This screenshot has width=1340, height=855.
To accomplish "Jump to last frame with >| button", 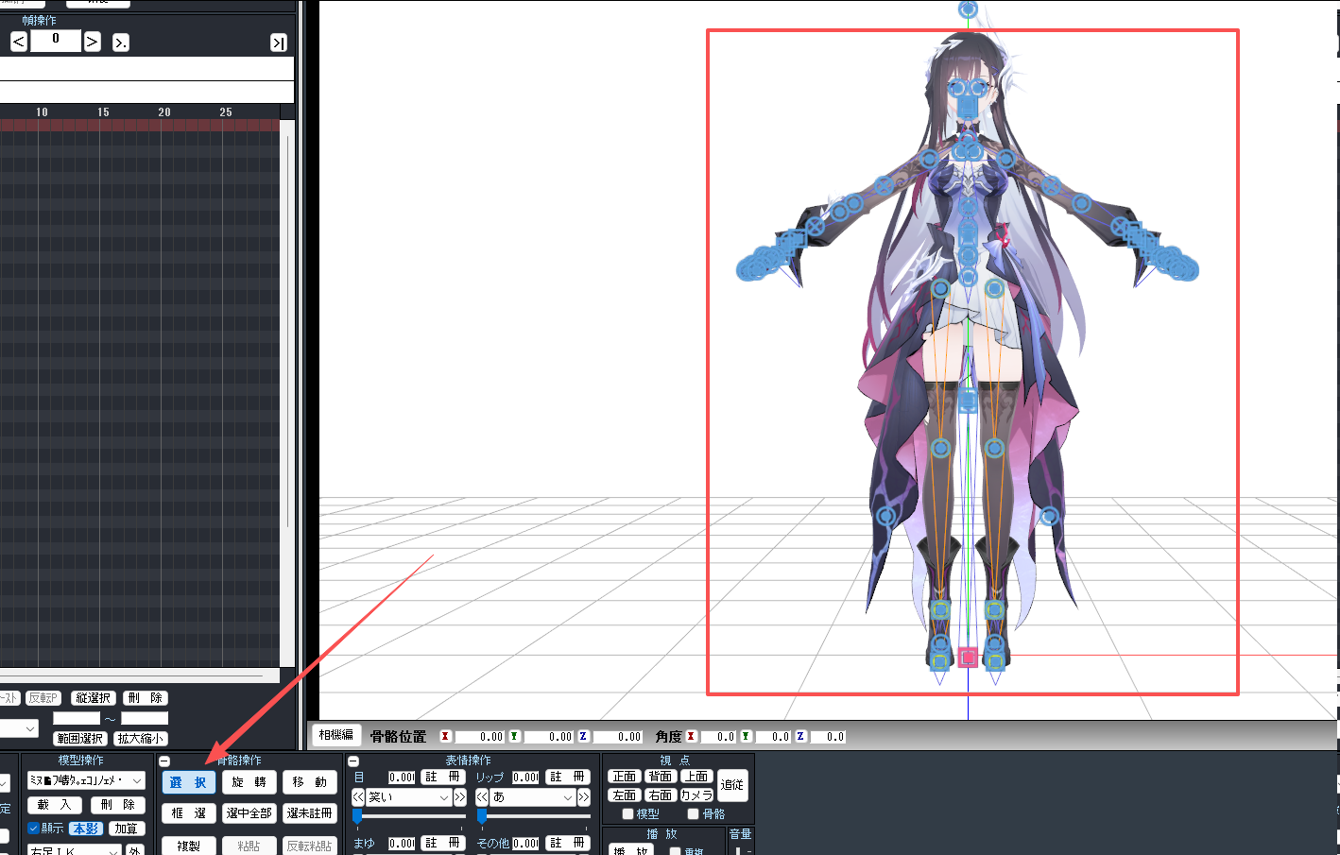I will click(x=279, y=43).
